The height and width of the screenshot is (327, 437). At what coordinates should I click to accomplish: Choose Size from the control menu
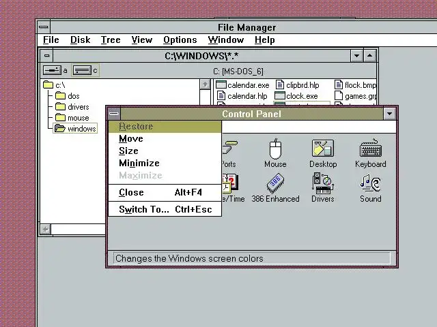click(x=165, y=151)
